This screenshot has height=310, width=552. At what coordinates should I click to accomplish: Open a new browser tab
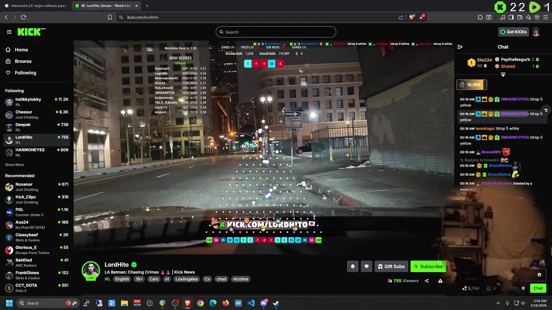[x=147, y=6]
